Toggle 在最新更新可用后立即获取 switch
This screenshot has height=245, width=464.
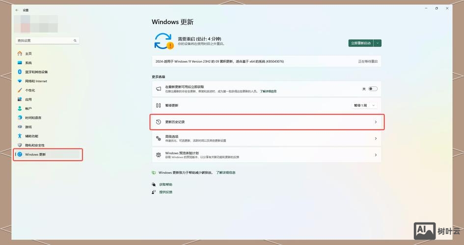(x=373, y=89)
